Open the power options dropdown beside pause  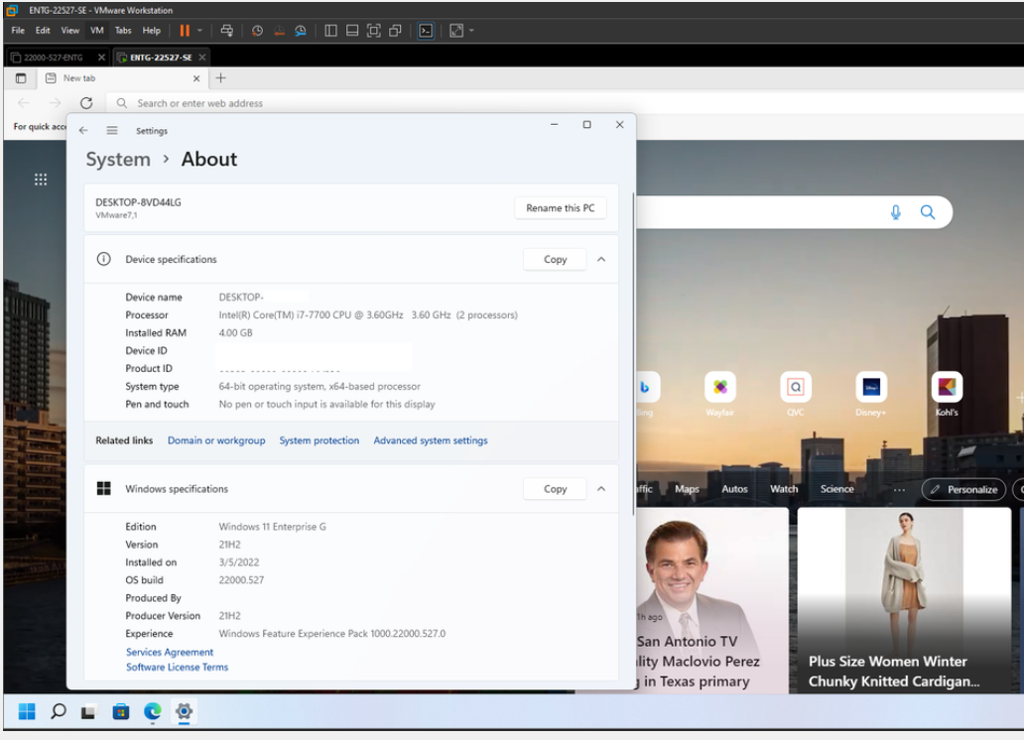click(x=199, y=31)
